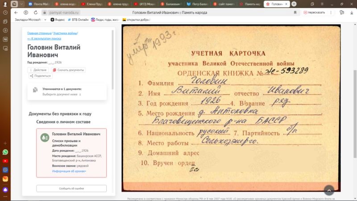Switch to the Петр Балан tab
The width and height of the screenshot is (357, 201).
point(197,4)
